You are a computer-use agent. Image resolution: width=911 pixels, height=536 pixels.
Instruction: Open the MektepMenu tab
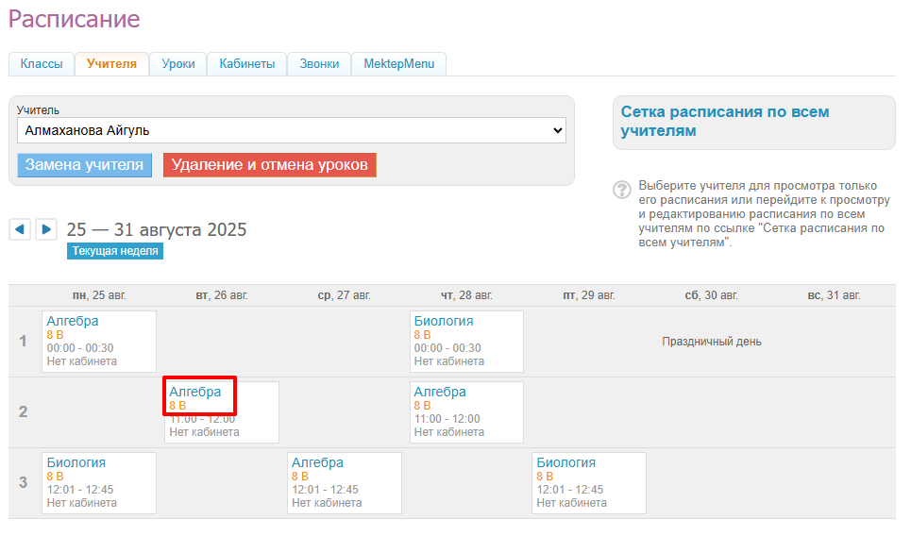click(398, 64)
